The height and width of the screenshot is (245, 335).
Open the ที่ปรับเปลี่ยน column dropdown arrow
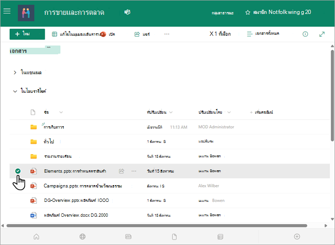171,112
